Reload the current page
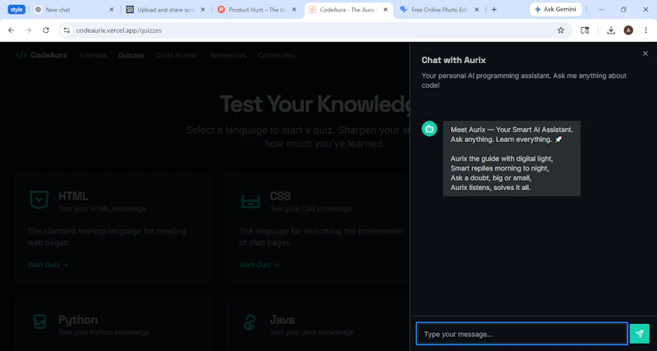The height and width of the screenshot is (351, 657). [46, 30]
